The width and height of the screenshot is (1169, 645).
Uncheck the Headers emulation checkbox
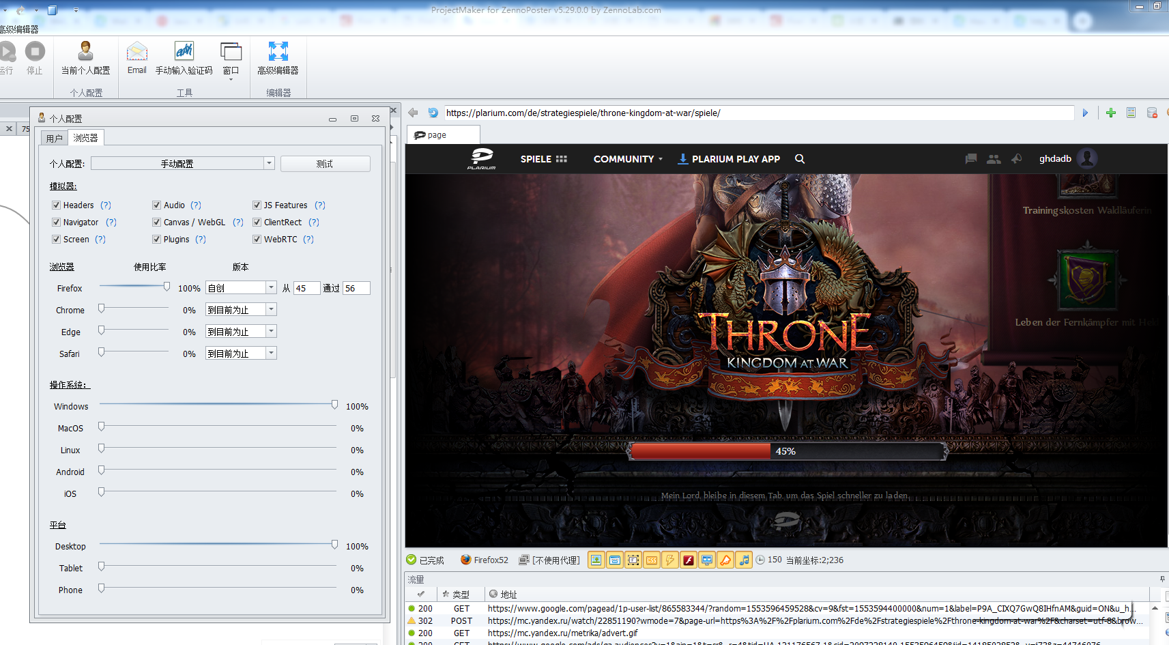click(57, 205)
